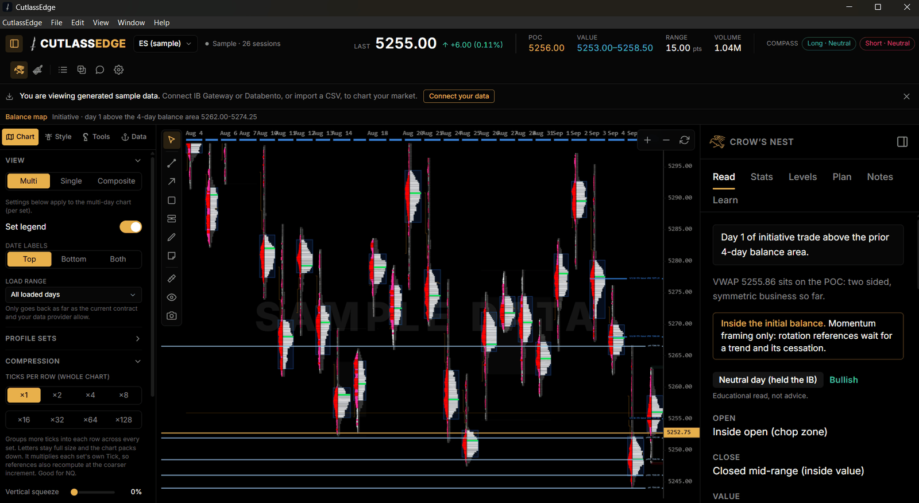Open the list view icon
The height and width of the screenshot is (503, 919).
[63, 70]
